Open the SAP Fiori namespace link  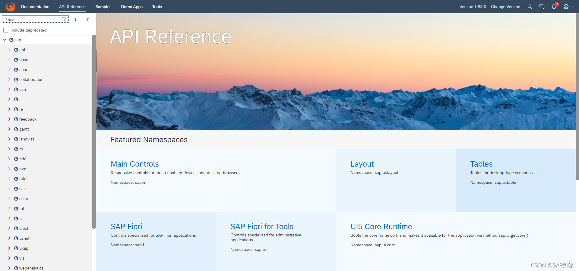(126, 226)
